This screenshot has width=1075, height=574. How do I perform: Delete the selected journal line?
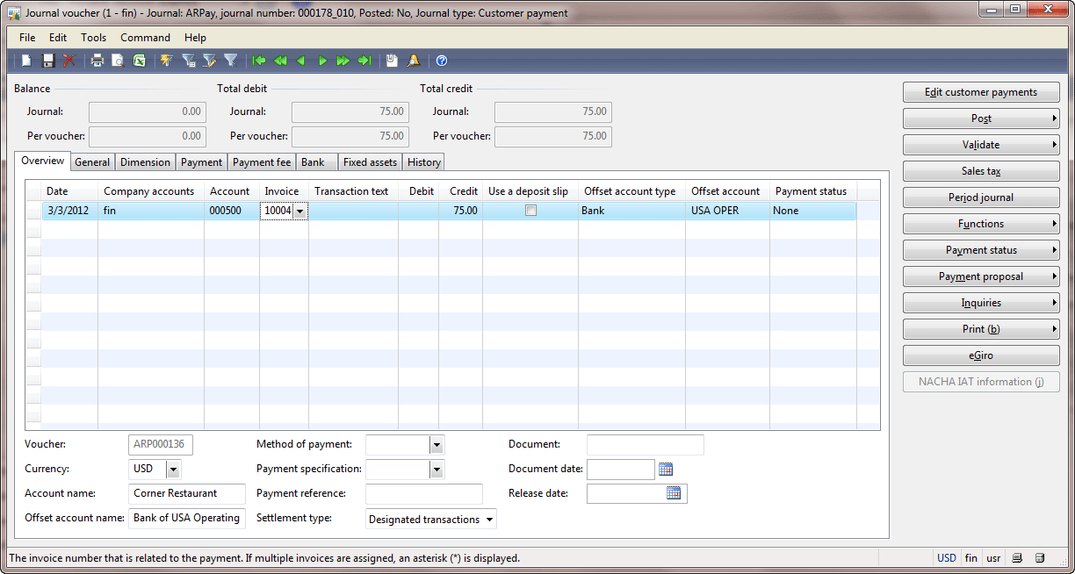coord(68,60)
